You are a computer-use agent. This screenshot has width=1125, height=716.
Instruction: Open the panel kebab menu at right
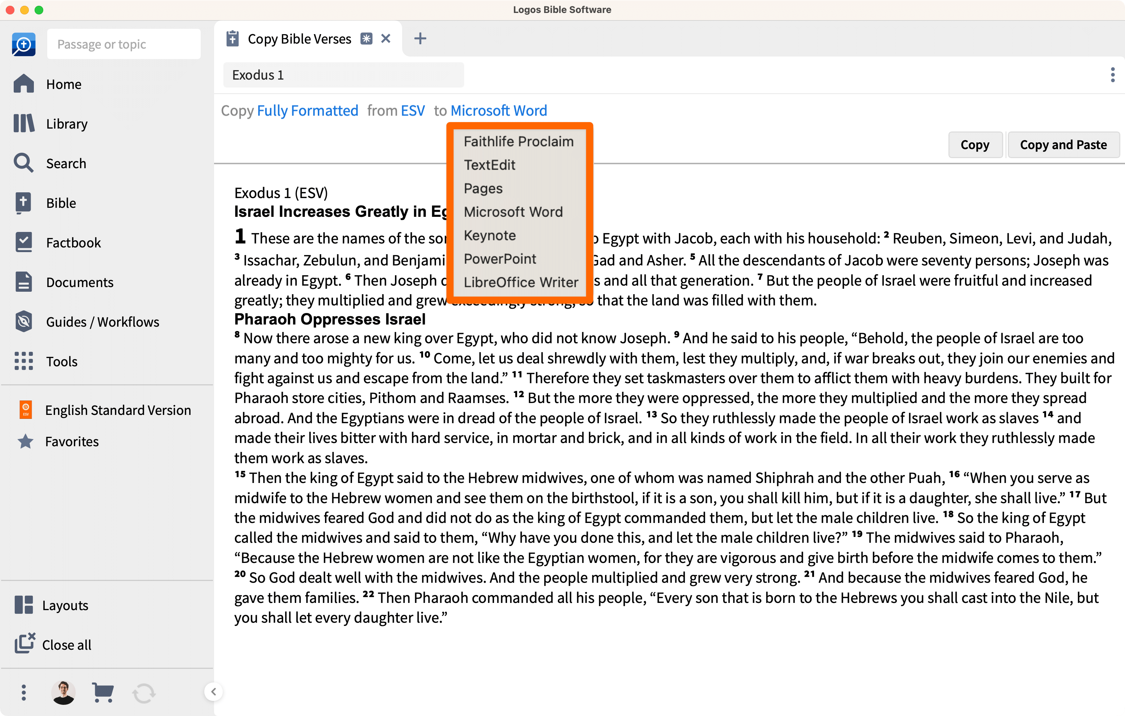(x=1112, y=75)
